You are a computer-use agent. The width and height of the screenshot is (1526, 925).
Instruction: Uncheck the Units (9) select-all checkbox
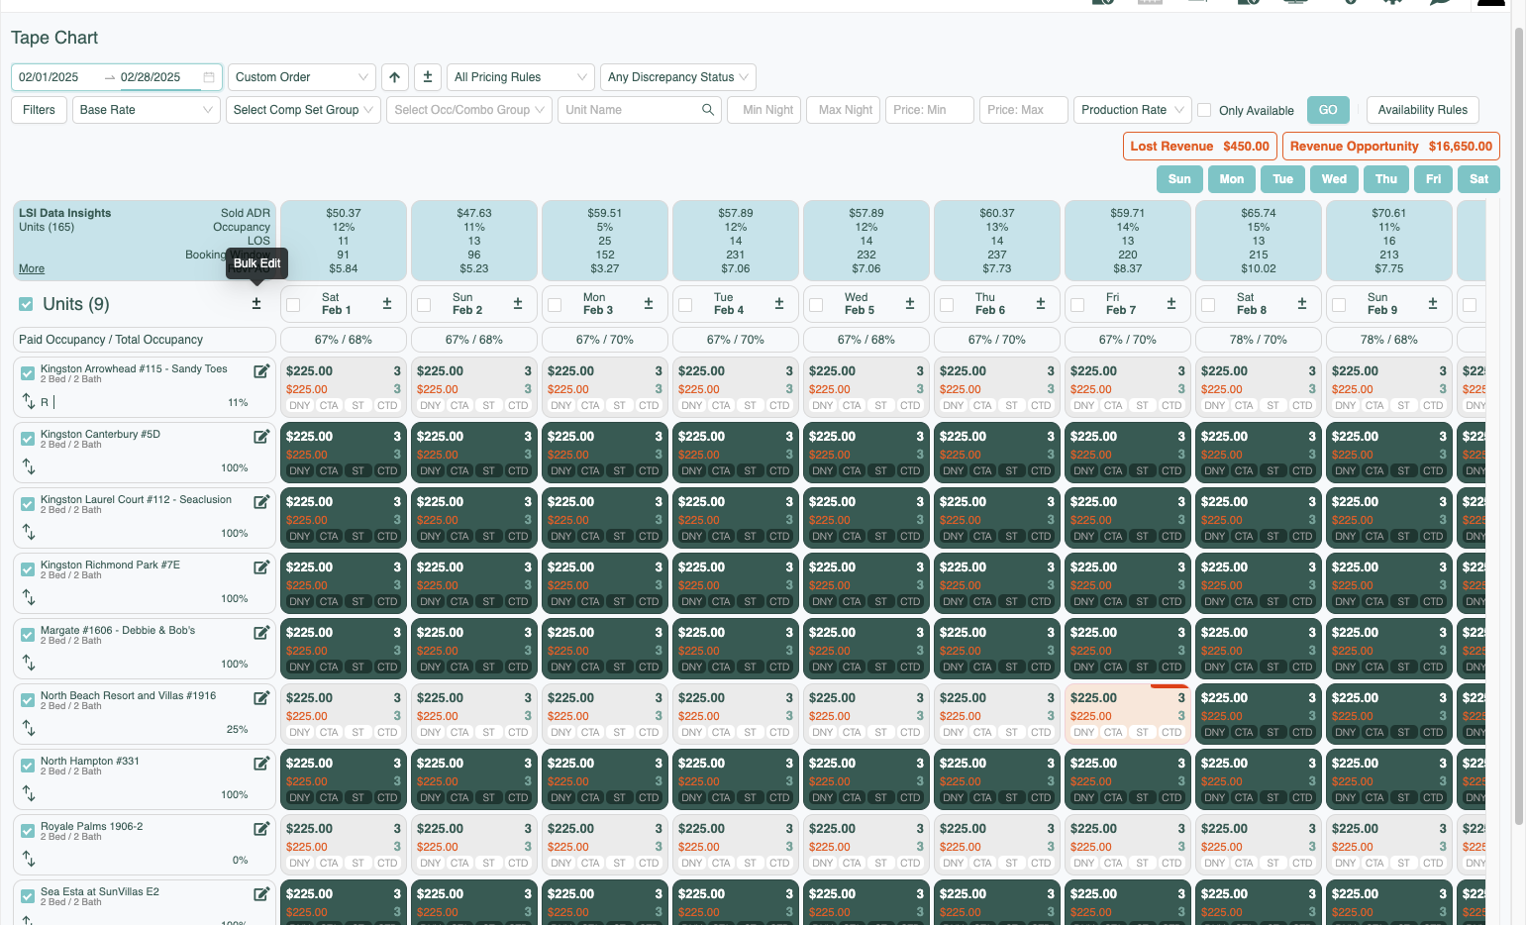click(26, 304)
